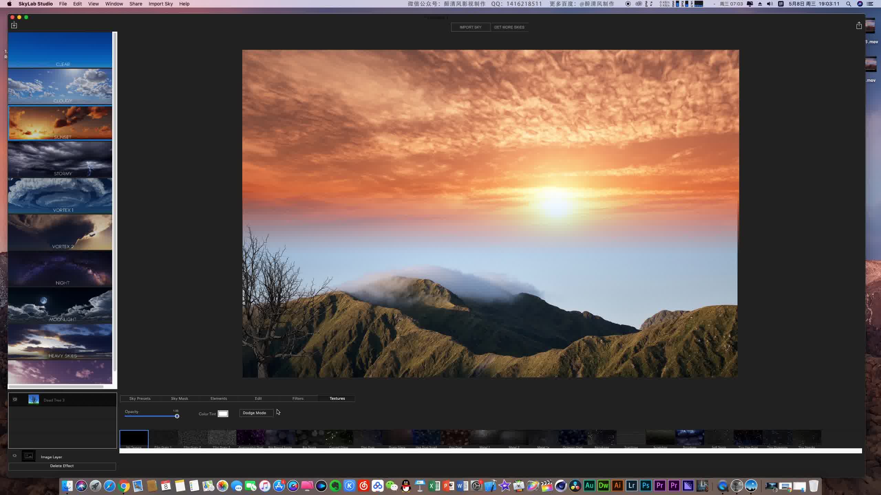The width and height of the screenshot is (881, 495).
Task: Click the Opacity slider handle
Action: point(177,416)
